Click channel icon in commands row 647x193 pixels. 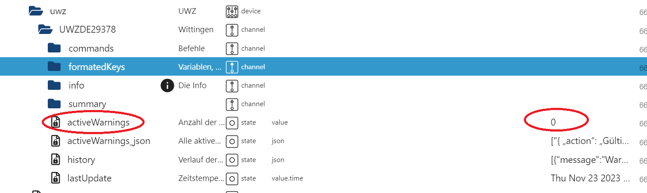pyautogui.click(x=232, y=48)
